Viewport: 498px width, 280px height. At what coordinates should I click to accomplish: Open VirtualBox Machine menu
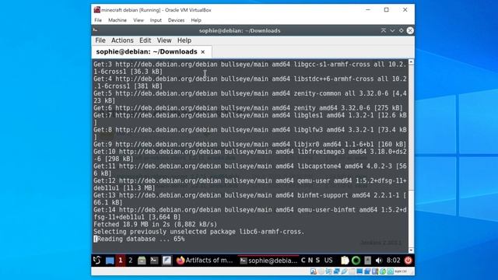pyautogui.click(x=117, y=20)
